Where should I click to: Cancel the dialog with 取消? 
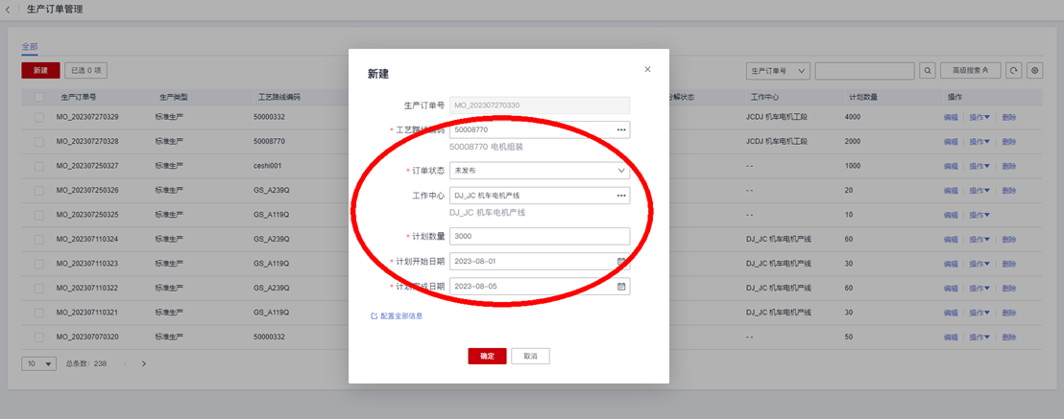click(x=531, y=356)
